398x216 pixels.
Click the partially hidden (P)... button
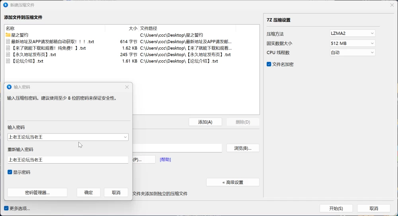pyautogui.click(x=144, y=160)
